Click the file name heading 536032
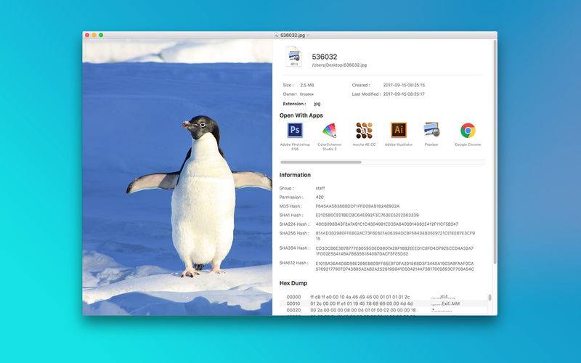This screenshot has width=581, height=363. 325,57
